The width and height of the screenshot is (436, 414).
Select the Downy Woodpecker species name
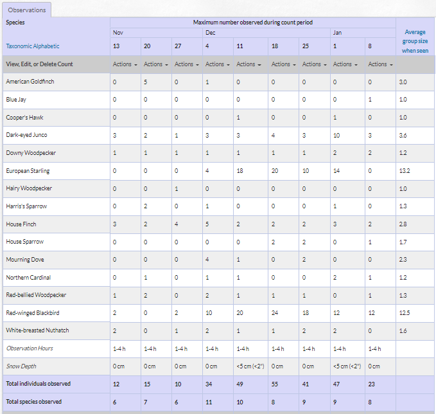[x=31, y=153]
